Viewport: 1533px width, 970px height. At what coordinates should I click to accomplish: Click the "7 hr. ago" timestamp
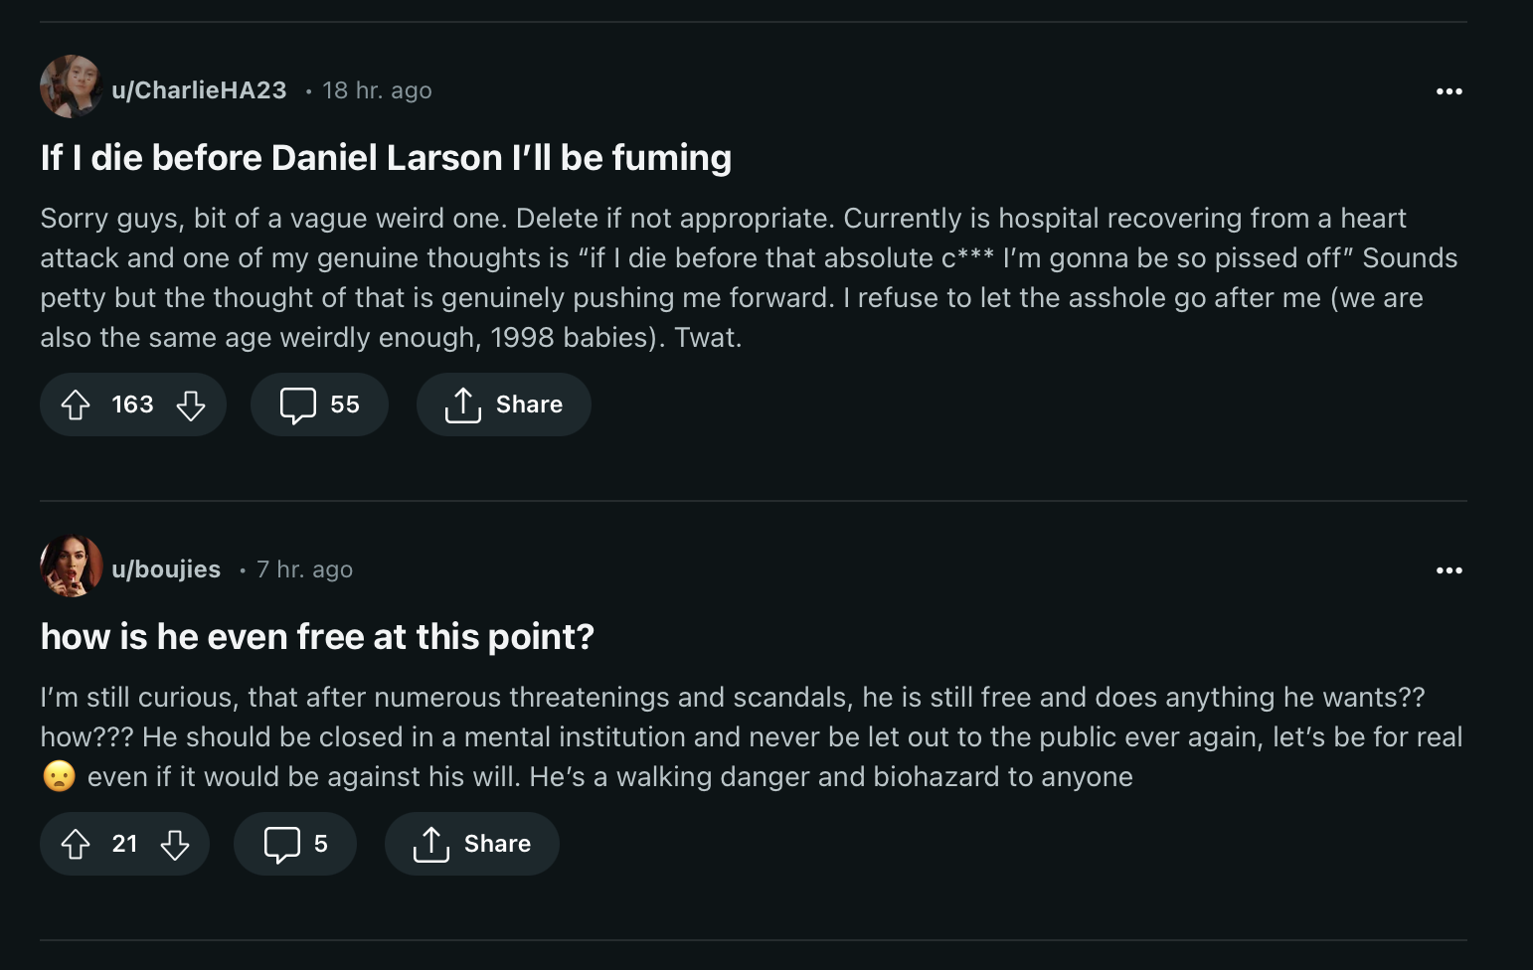coord(304,569)
